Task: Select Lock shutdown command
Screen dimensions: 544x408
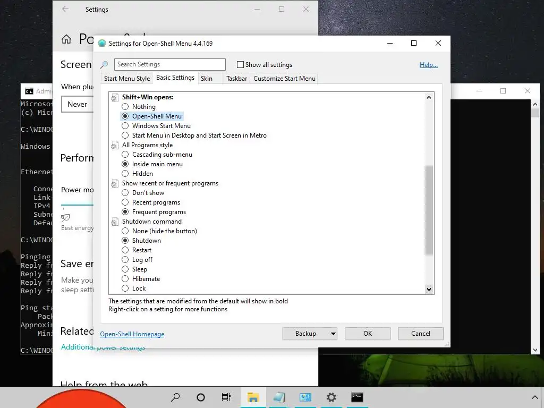Action: click(125, 288)
